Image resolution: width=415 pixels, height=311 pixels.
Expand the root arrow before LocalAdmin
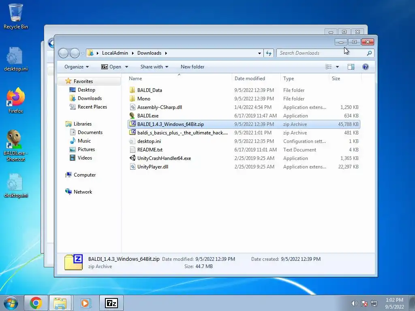[97, 53]
